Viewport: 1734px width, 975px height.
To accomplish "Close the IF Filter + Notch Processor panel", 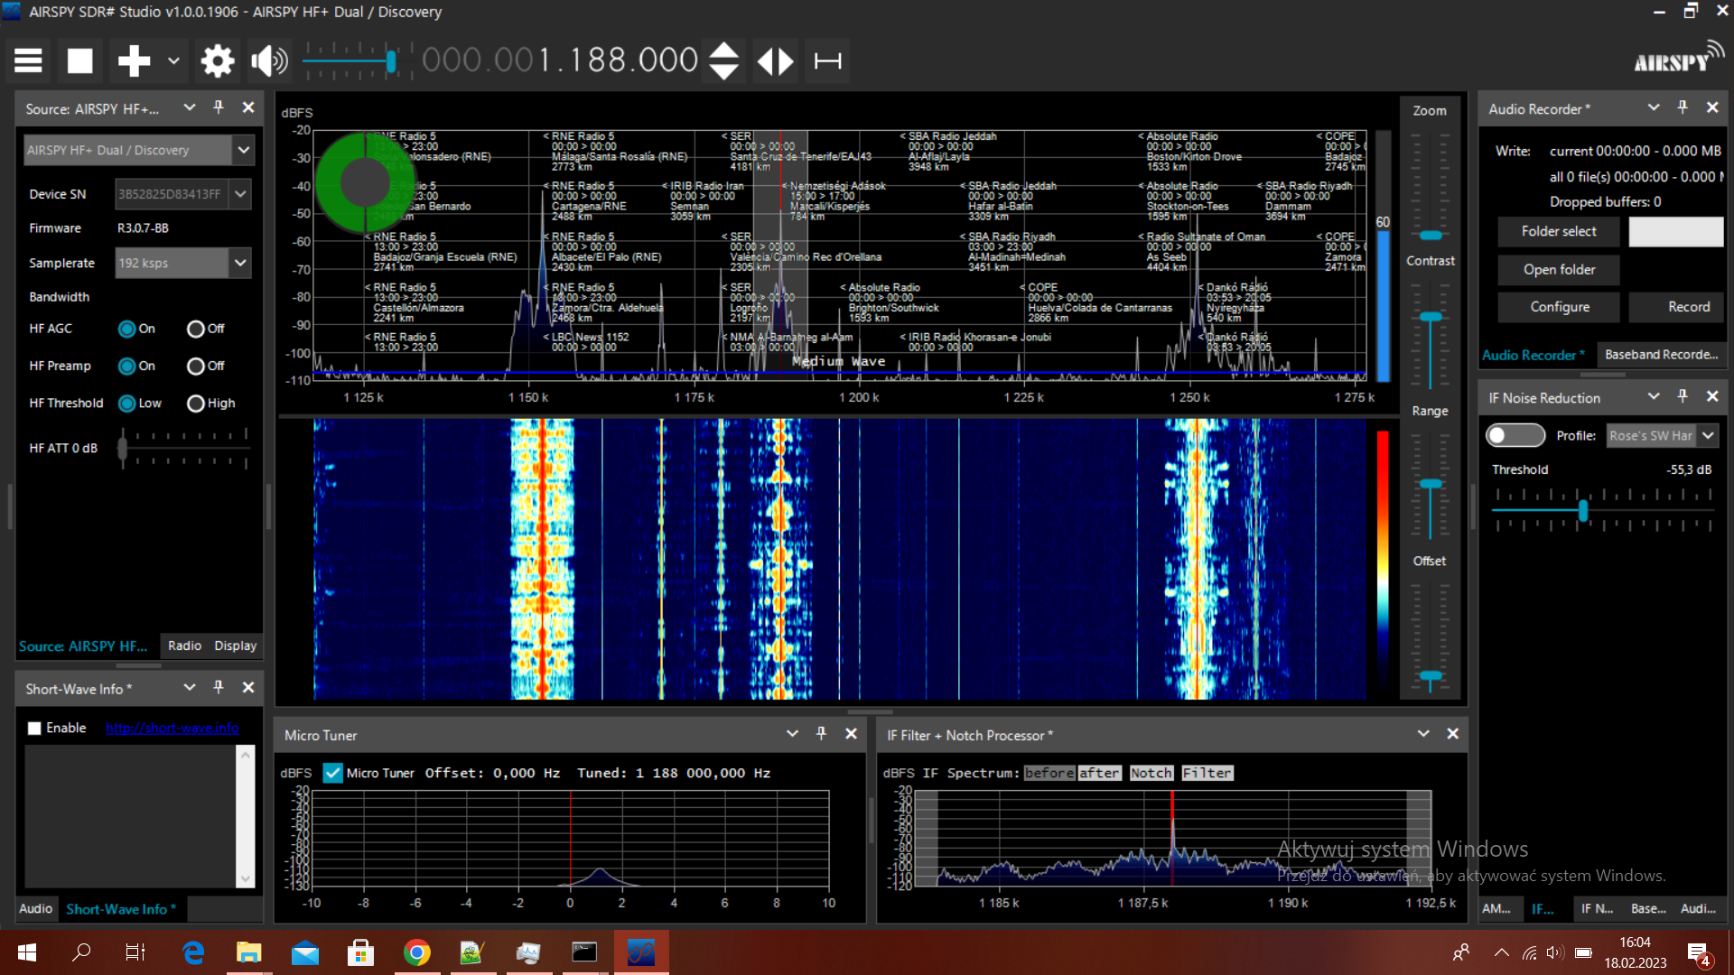I will (x=1453, y=734).
